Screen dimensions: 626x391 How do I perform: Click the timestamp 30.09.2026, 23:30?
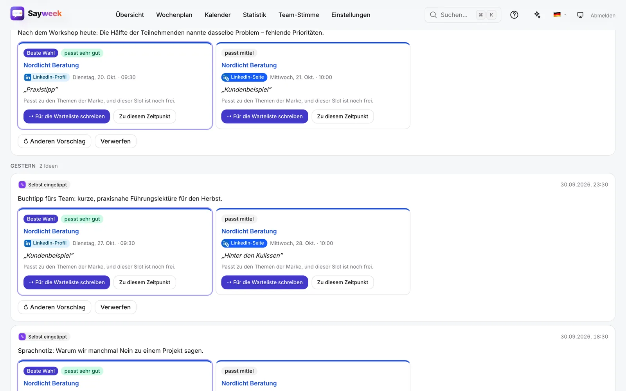584,185
